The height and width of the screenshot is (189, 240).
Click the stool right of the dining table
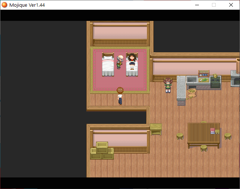[227, 136]
